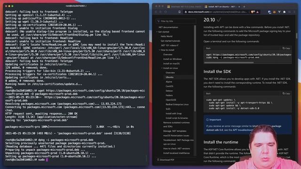Open Manage .NET templates in sidebar

point(174,131)
